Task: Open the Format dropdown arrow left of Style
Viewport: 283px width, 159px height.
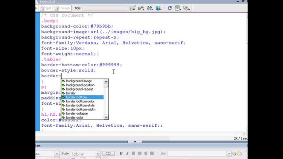Action: click(57, 154)
